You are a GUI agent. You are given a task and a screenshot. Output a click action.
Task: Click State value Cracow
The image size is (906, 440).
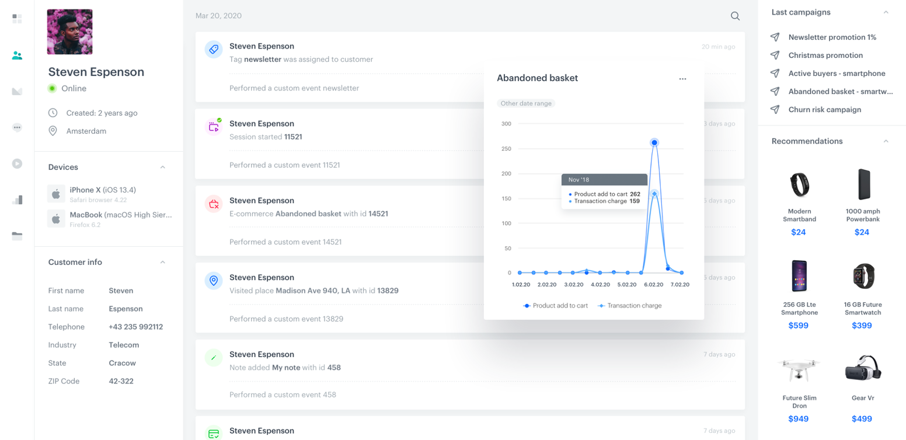pos(122,363)
